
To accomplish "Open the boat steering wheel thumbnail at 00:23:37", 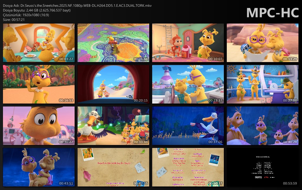I will 188,84.
